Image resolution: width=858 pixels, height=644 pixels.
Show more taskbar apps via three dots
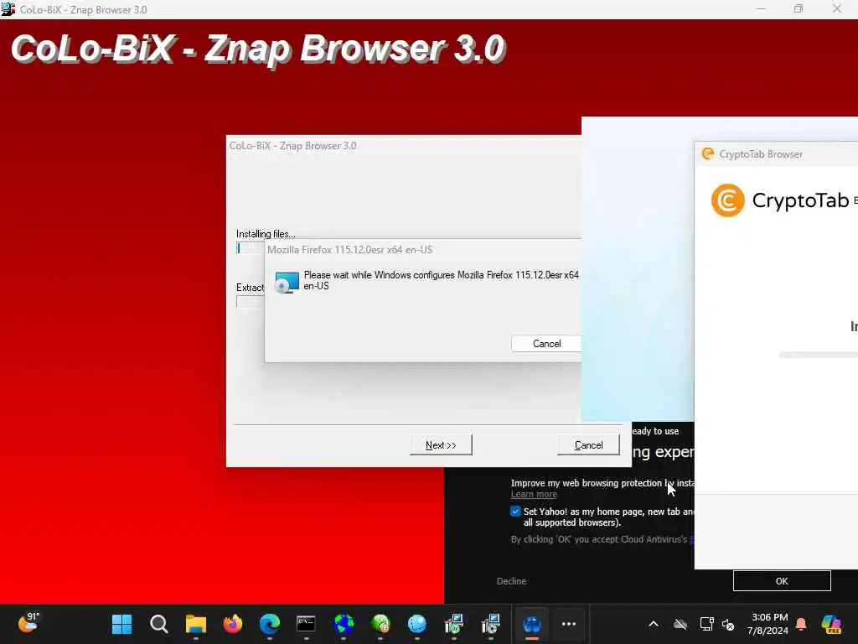tap(569, 624)
